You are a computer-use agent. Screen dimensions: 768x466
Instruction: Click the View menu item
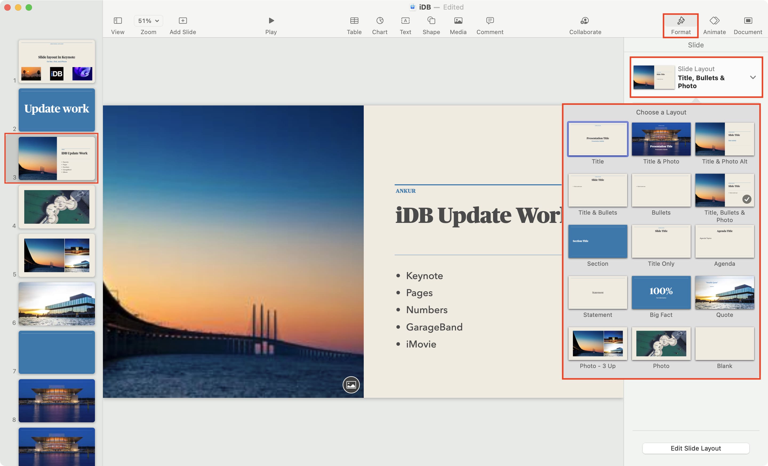117,24
